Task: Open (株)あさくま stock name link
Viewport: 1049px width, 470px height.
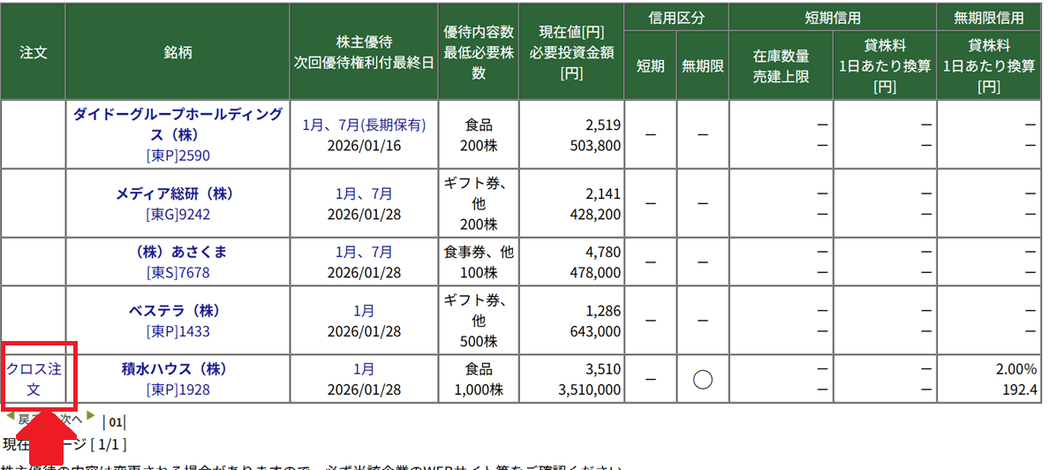Action: click(177, 252)
